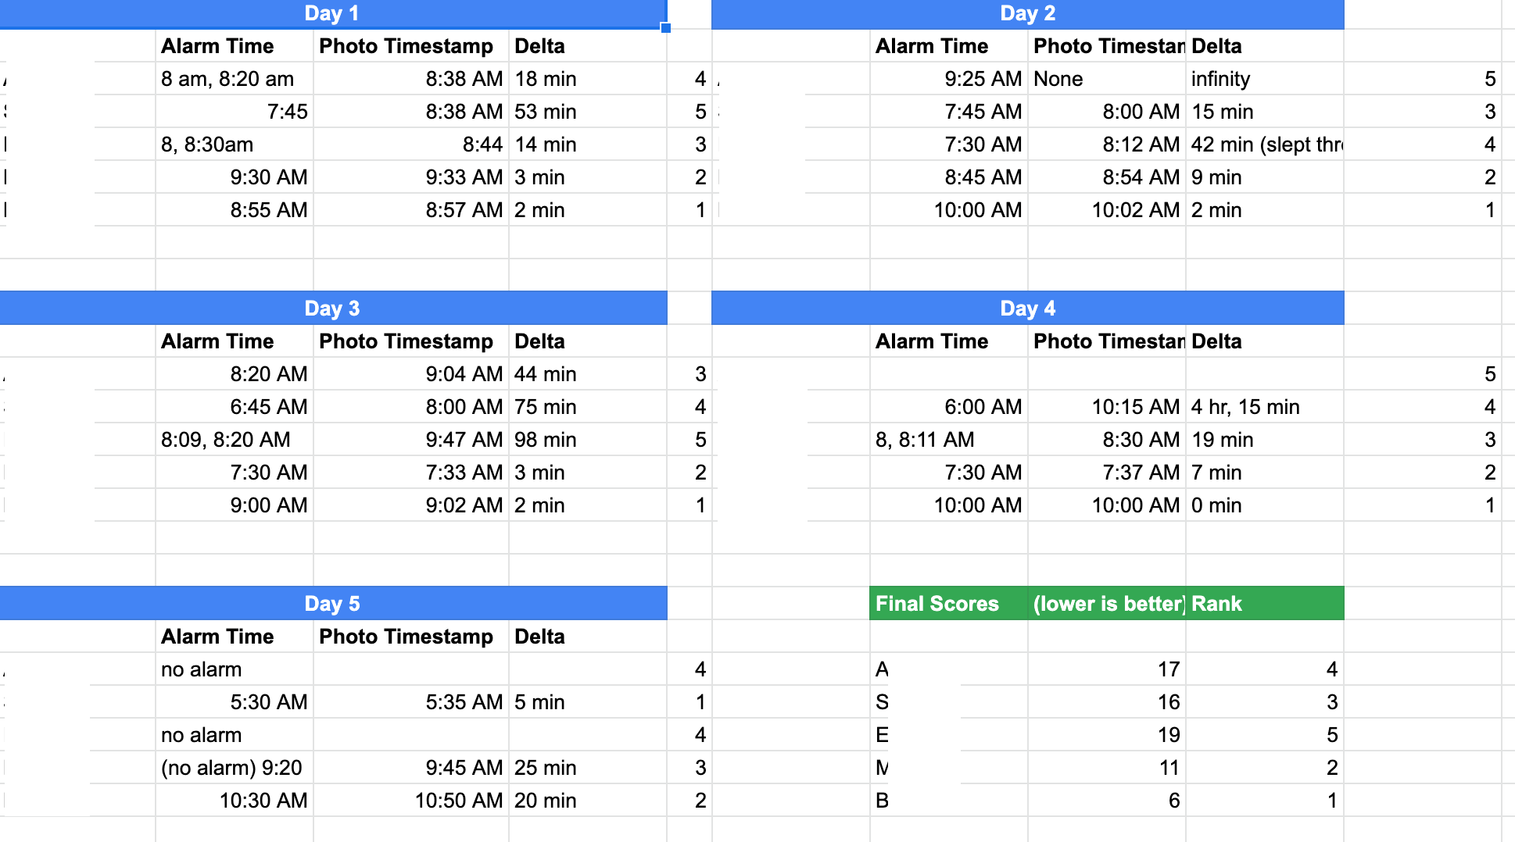
Task: Click the "8 am, 8:20 am" alarm cell
Action: (234, 79)
